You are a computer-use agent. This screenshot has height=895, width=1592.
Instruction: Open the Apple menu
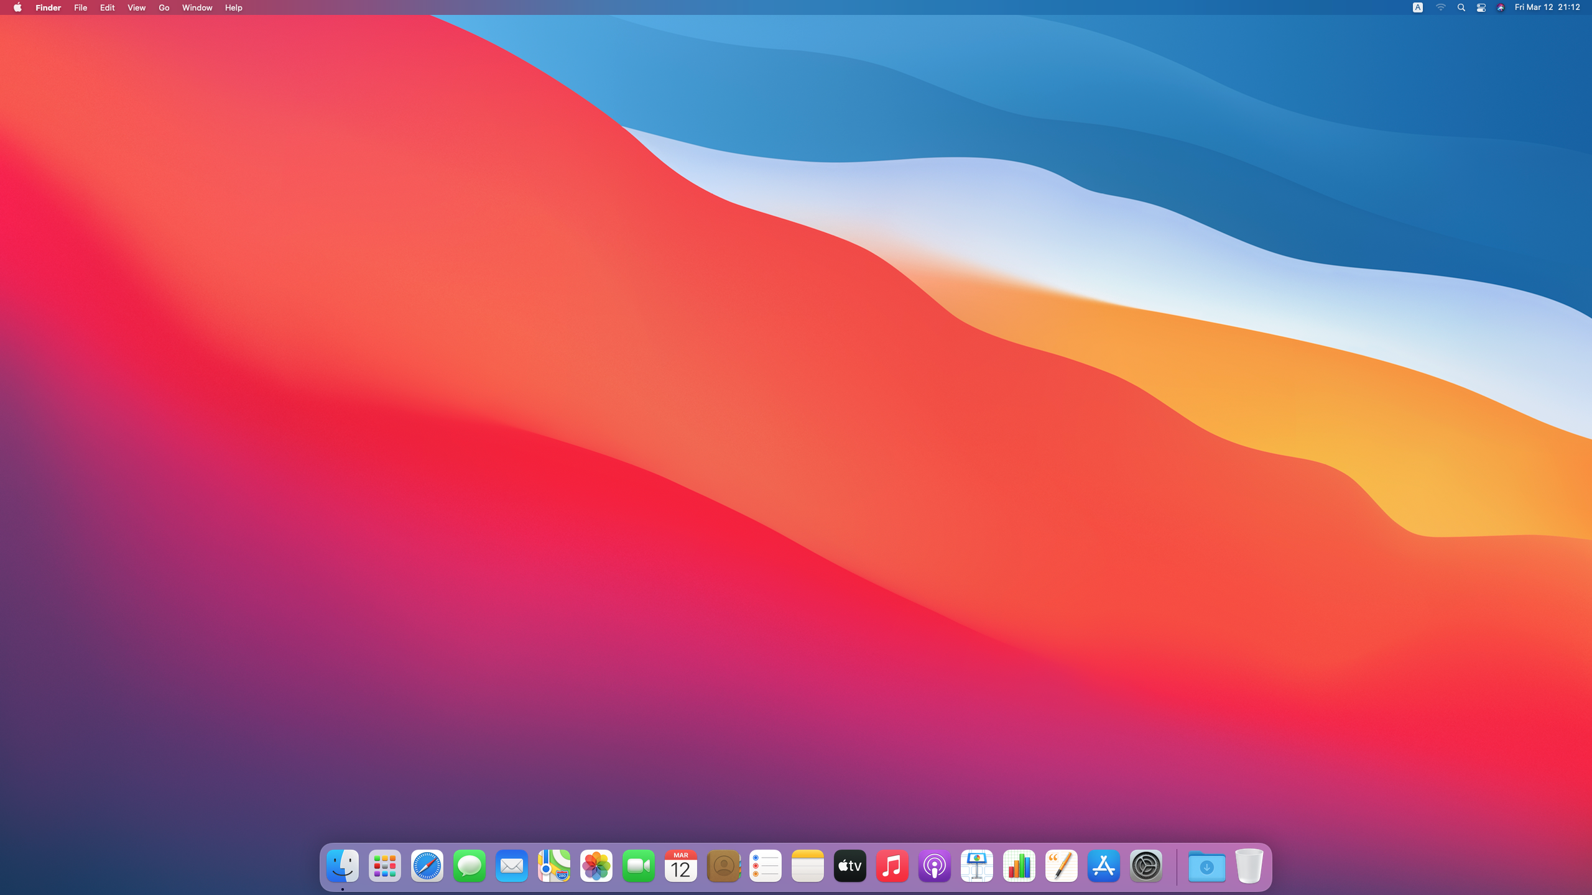pyautogui.click(x=17, y=7)
